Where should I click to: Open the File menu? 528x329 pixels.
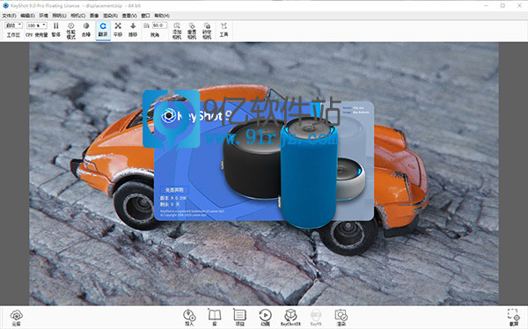click(x=9, y=16)
